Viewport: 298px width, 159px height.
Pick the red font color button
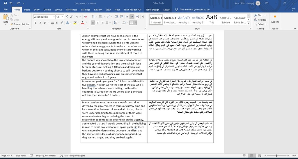click(x=82, y=23)
